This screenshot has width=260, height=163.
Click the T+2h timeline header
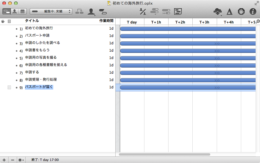pyautogui.click(x=180, y=22)
